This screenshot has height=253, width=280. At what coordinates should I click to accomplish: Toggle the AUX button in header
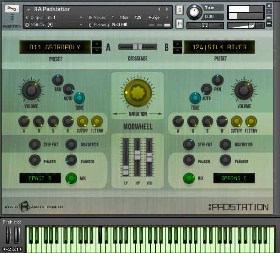tap(269, 18)
